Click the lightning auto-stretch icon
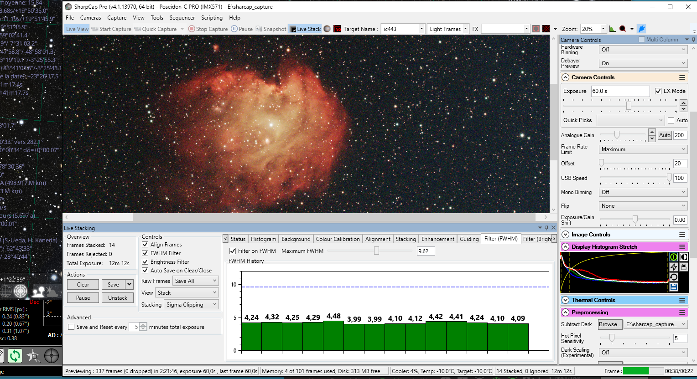 [674, 267]
